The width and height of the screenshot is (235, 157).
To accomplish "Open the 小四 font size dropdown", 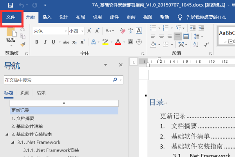I will click(82, 31).
